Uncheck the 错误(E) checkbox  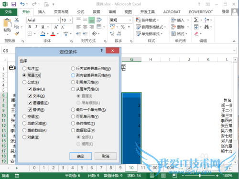[30, 110]
